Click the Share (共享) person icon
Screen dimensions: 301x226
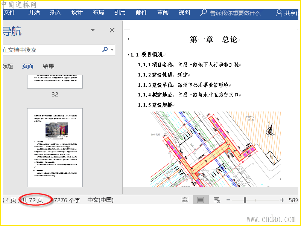tap(279, 13)
